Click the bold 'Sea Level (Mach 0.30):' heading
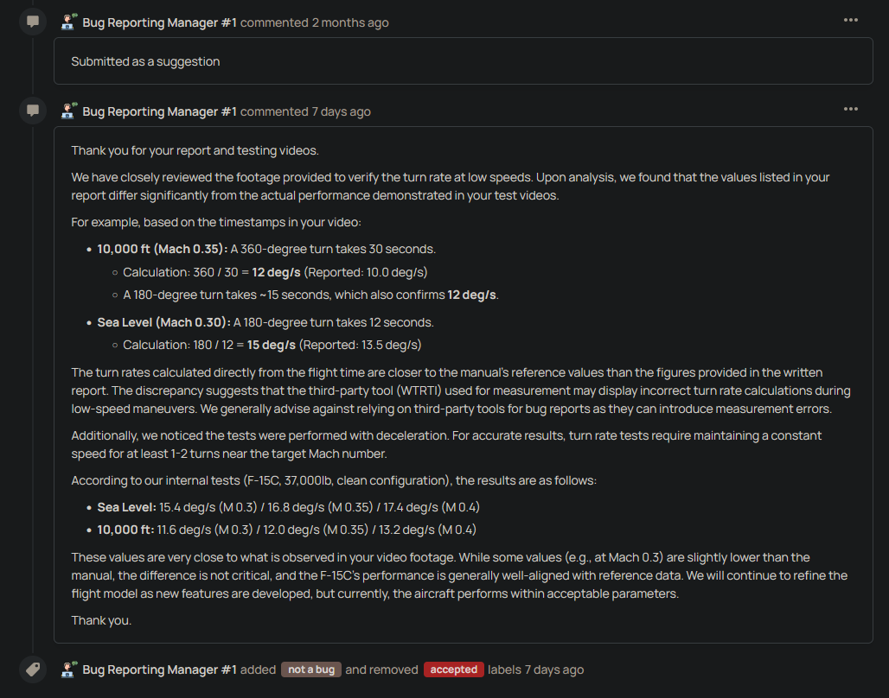 [163, 322]
